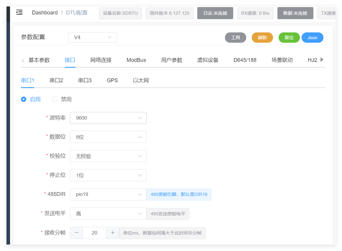Switch to the 网络连接 tab

(x=101, y=60)
